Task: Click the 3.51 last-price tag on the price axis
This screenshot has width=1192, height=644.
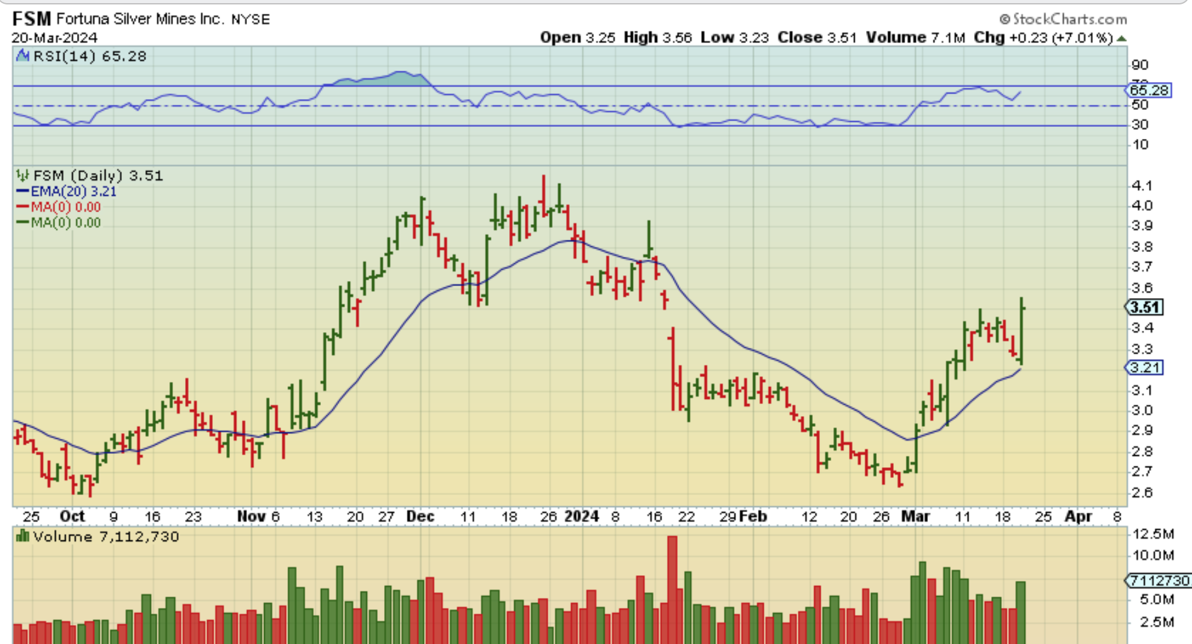Action: 1145,307
